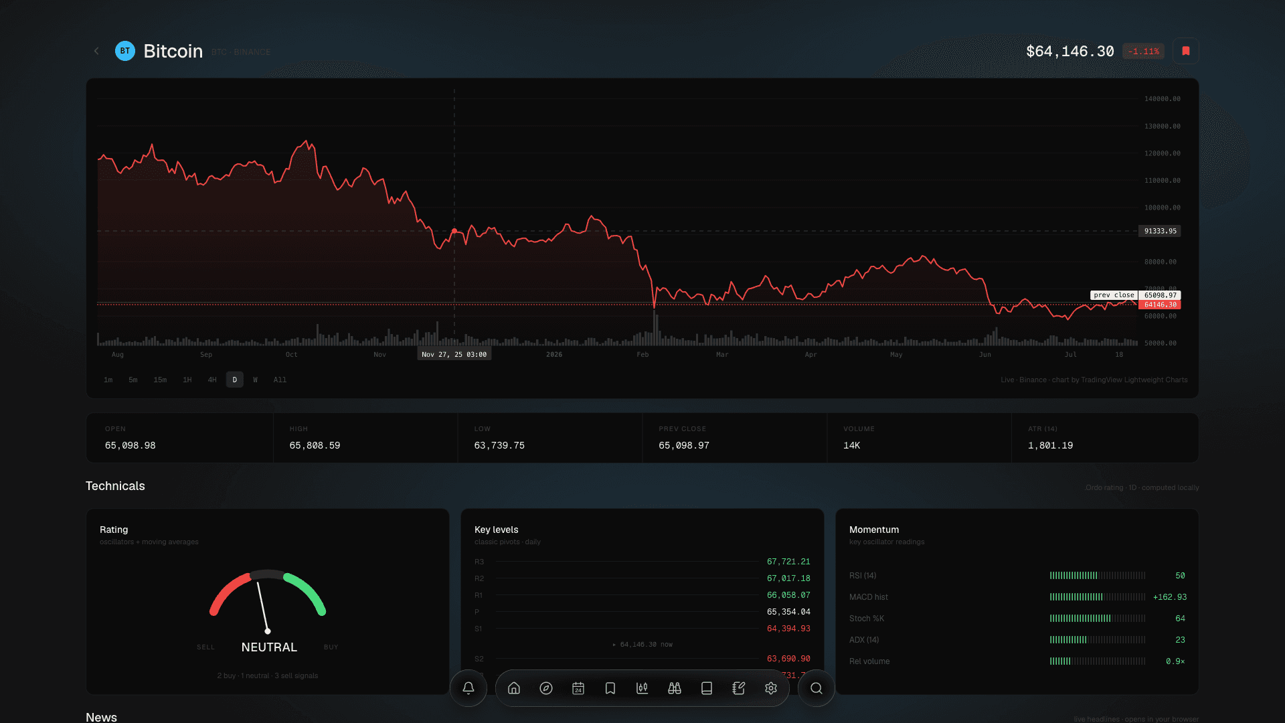This screenshot has width=1285, height=723.
Task: Click S2 level 63,690.90
Action: pos(788,659)
